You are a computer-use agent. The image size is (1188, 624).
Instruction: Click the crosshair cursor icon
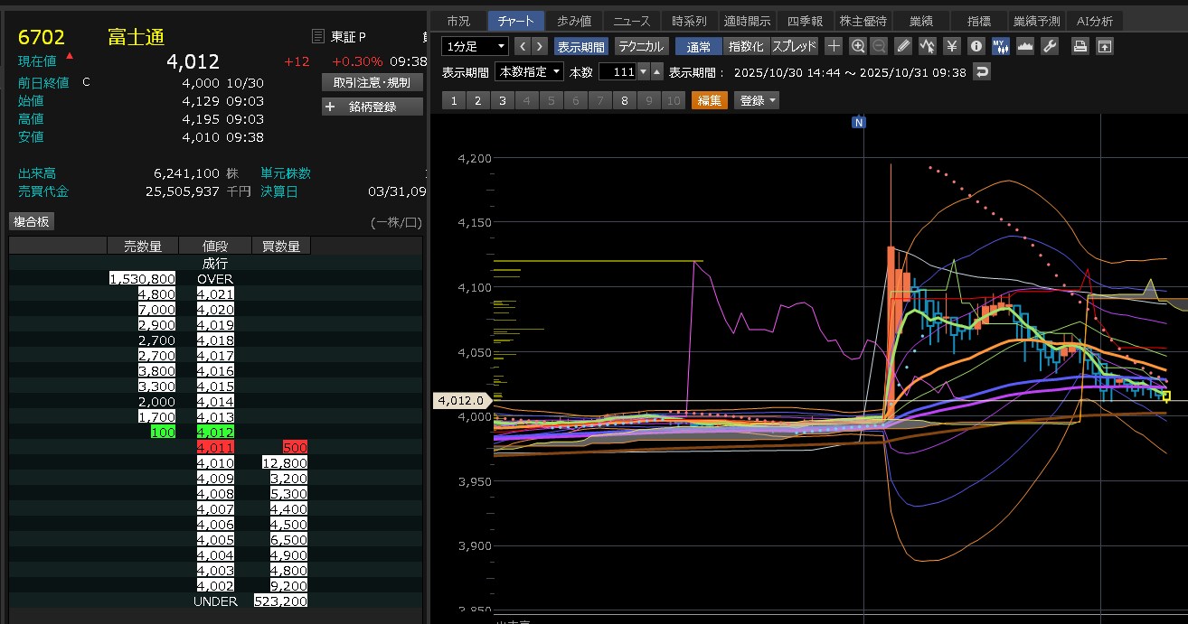tap(834, 46)
